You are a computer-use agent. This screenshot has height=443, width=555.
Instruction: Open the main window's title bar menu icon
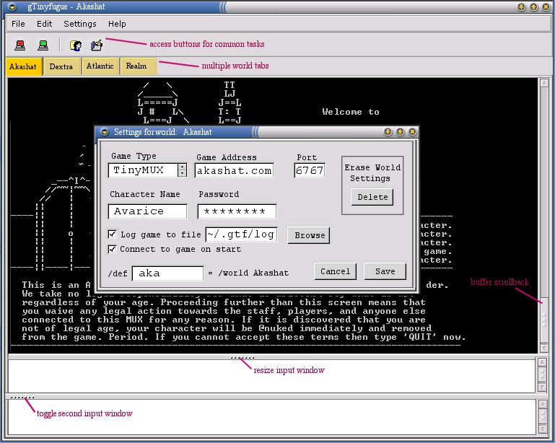click(12, 6)
